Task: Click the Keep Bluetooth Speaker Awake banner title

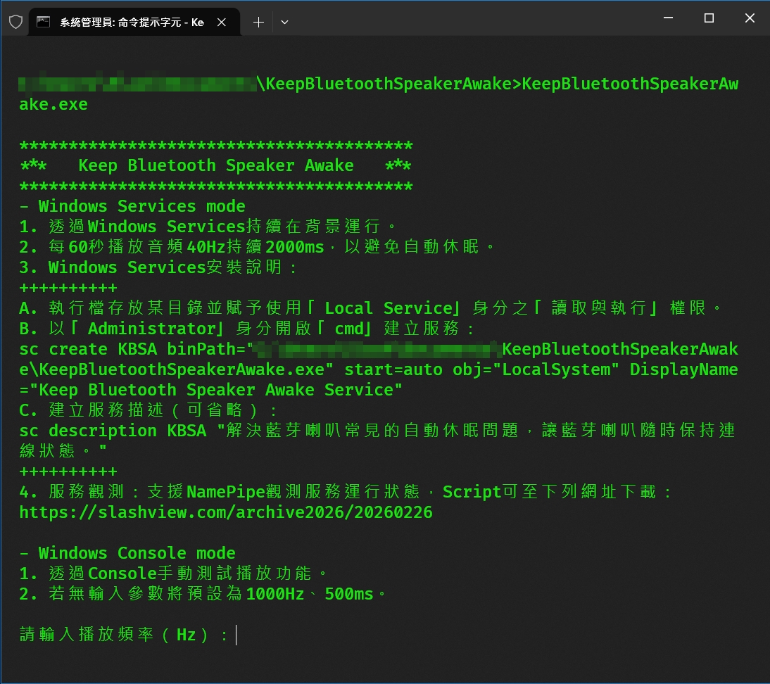Action: click(x=215, y=166)
